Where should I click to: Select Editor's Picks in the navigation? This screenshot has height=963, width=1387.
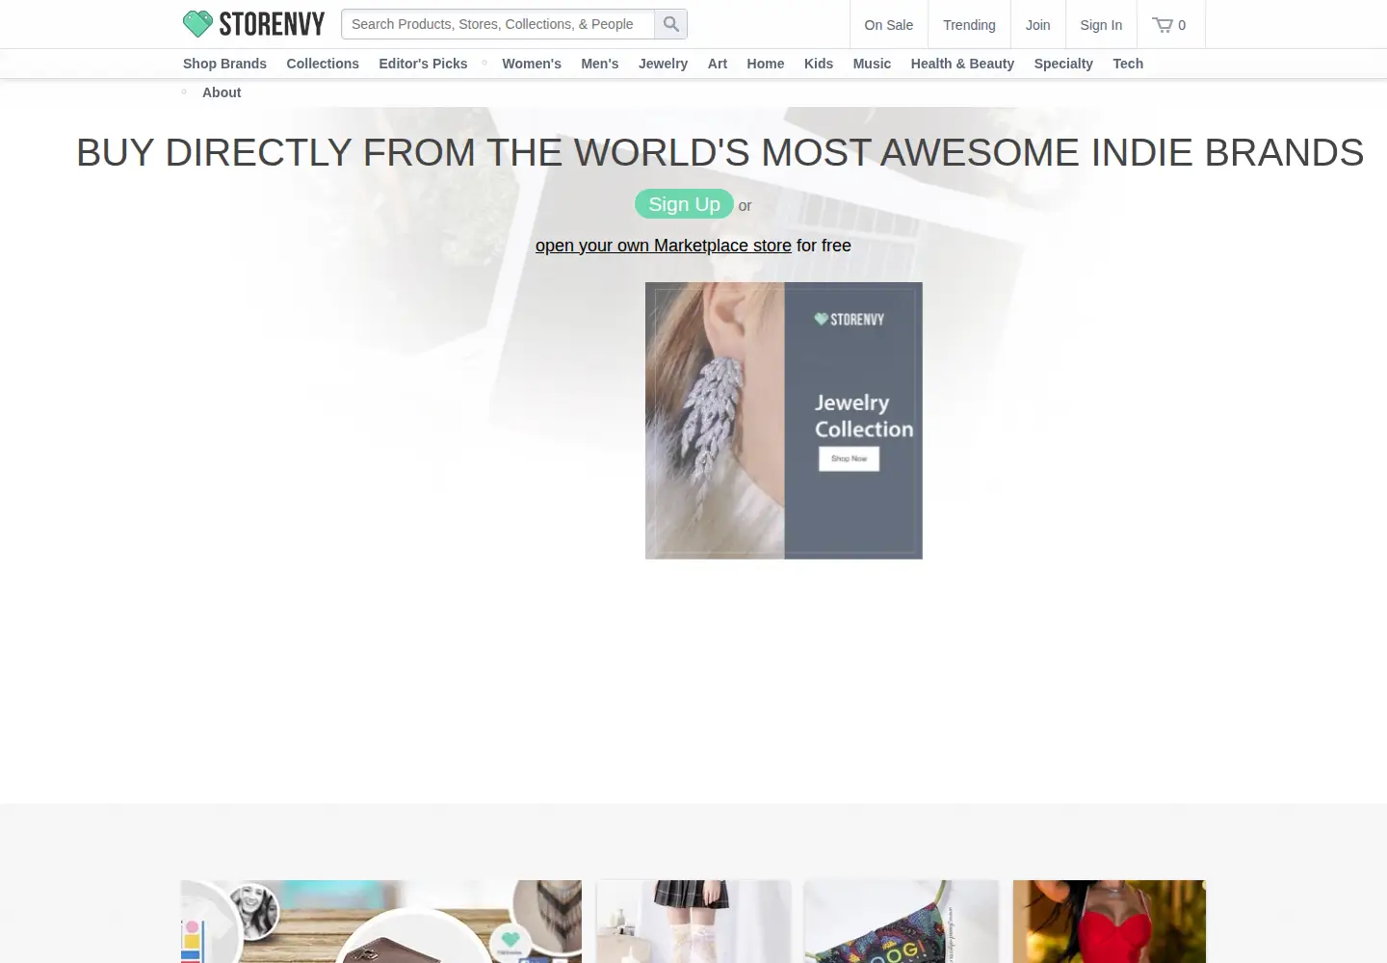(x=423, y=64)
